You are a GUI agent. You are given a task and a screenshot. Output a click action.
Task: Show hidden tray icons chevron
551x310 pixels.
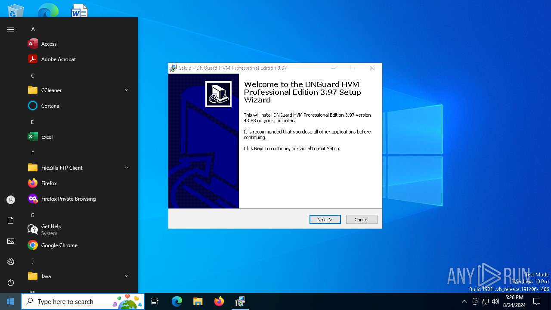[464, 301]
